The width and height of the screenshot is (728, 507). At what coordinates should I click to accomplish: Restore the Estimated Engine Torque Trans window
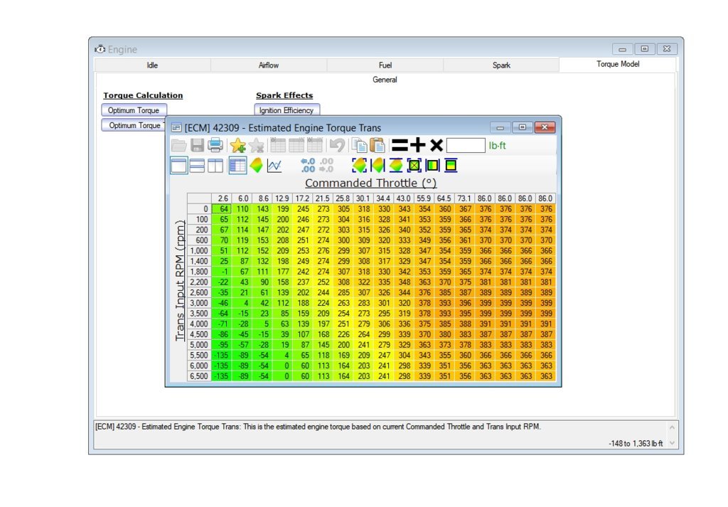click(x=523, y=127)
